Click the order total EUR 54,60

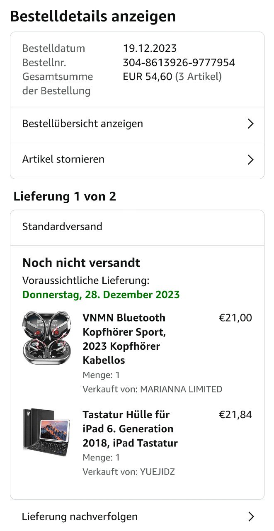pos(147,77)
